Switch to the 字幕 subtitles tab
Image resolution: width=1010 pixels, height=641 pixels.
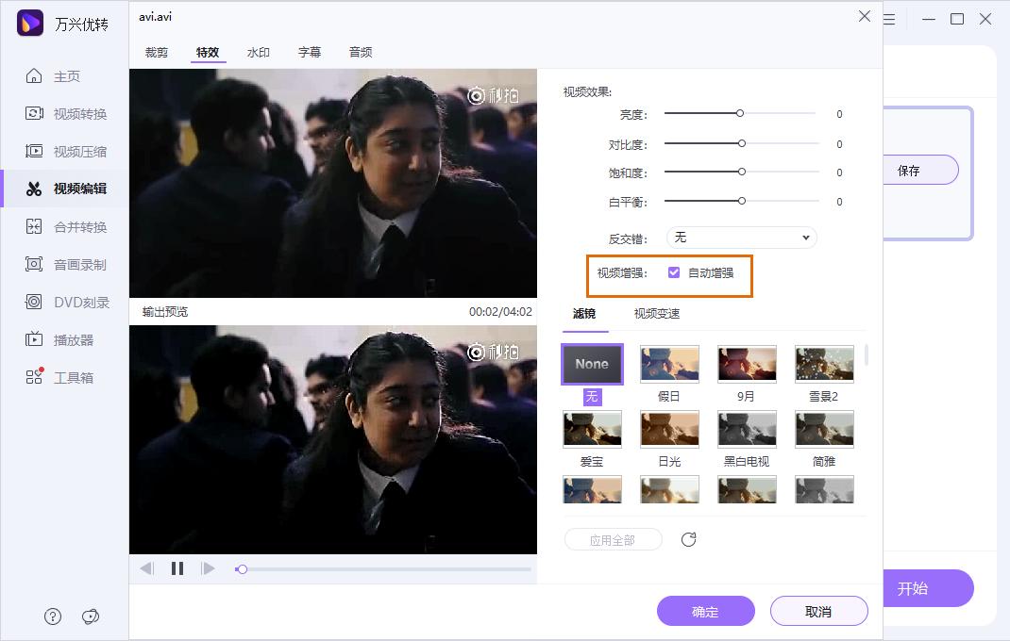(309, 53)
